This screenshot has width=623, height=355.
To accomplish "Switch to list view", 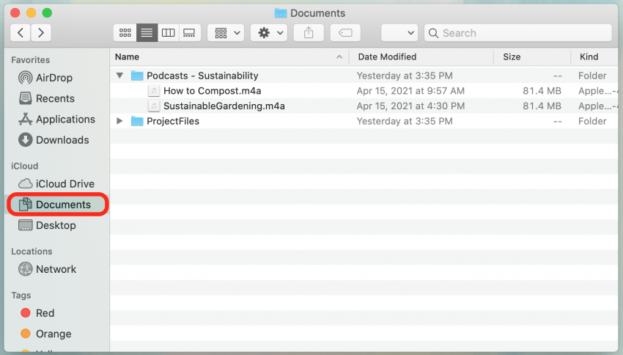I will 147,33.
